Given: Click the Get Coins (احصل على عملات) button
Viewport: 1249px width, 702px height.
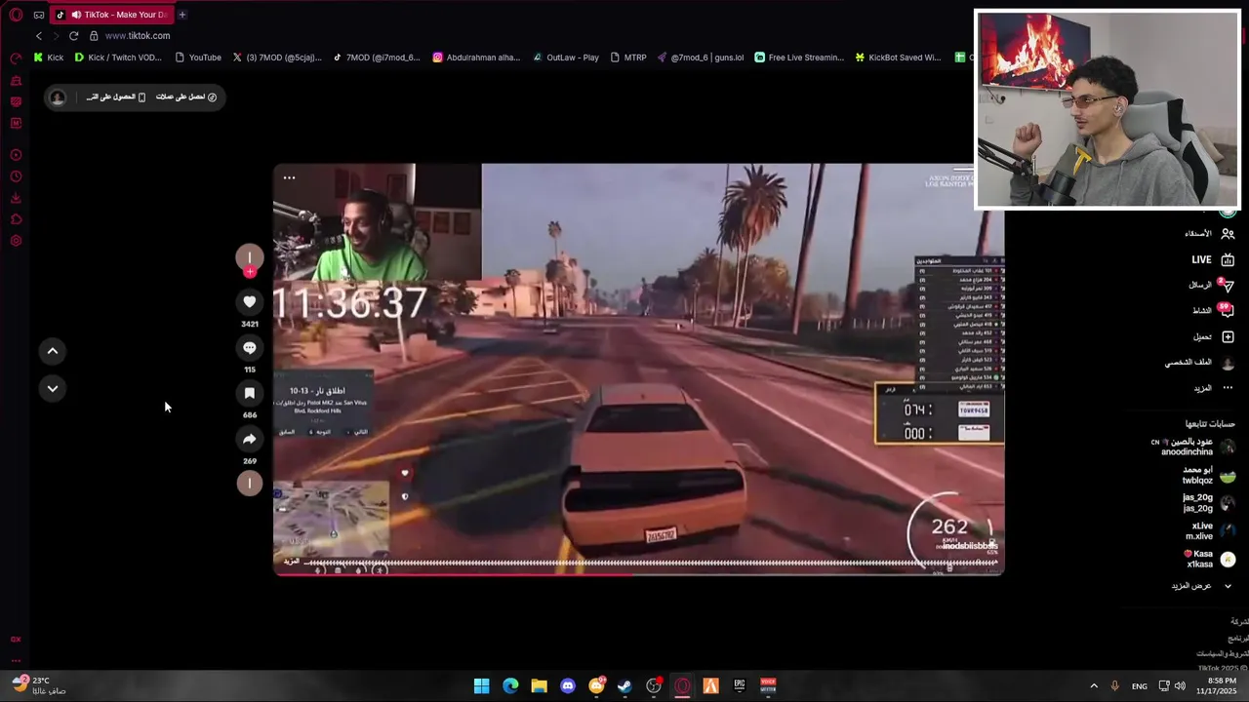Looking at the screenshot, I should pyautogui.click(x=186, y=97).
